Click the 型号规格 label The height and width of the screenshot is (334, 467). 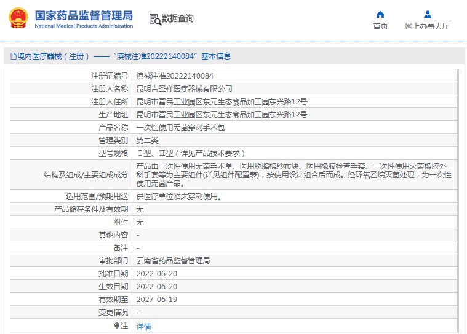pos(113,153)
